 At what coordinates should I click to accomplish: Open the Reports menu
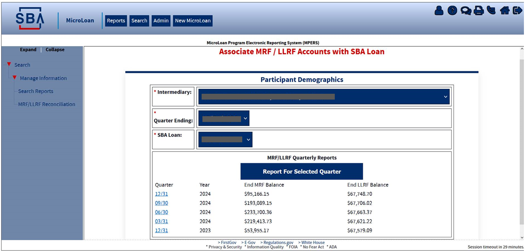[x=116, y=21]
